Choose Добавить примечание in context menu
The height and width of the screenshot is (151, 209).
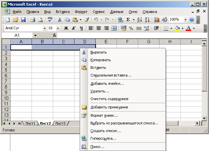click(x=123, y=107)
